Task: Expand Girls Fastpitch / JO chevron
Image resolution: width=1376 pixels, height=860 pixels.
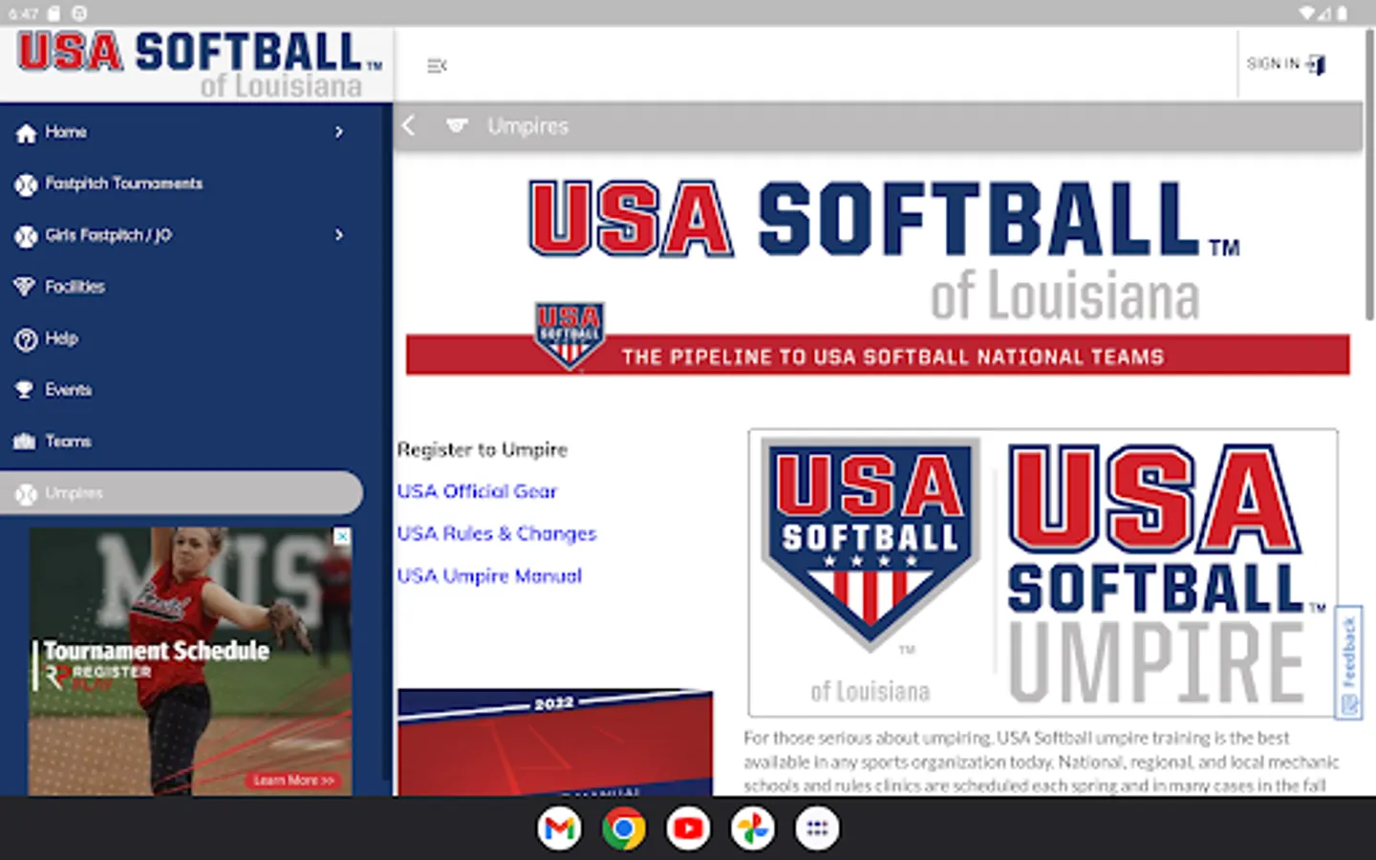Action: 339,235
